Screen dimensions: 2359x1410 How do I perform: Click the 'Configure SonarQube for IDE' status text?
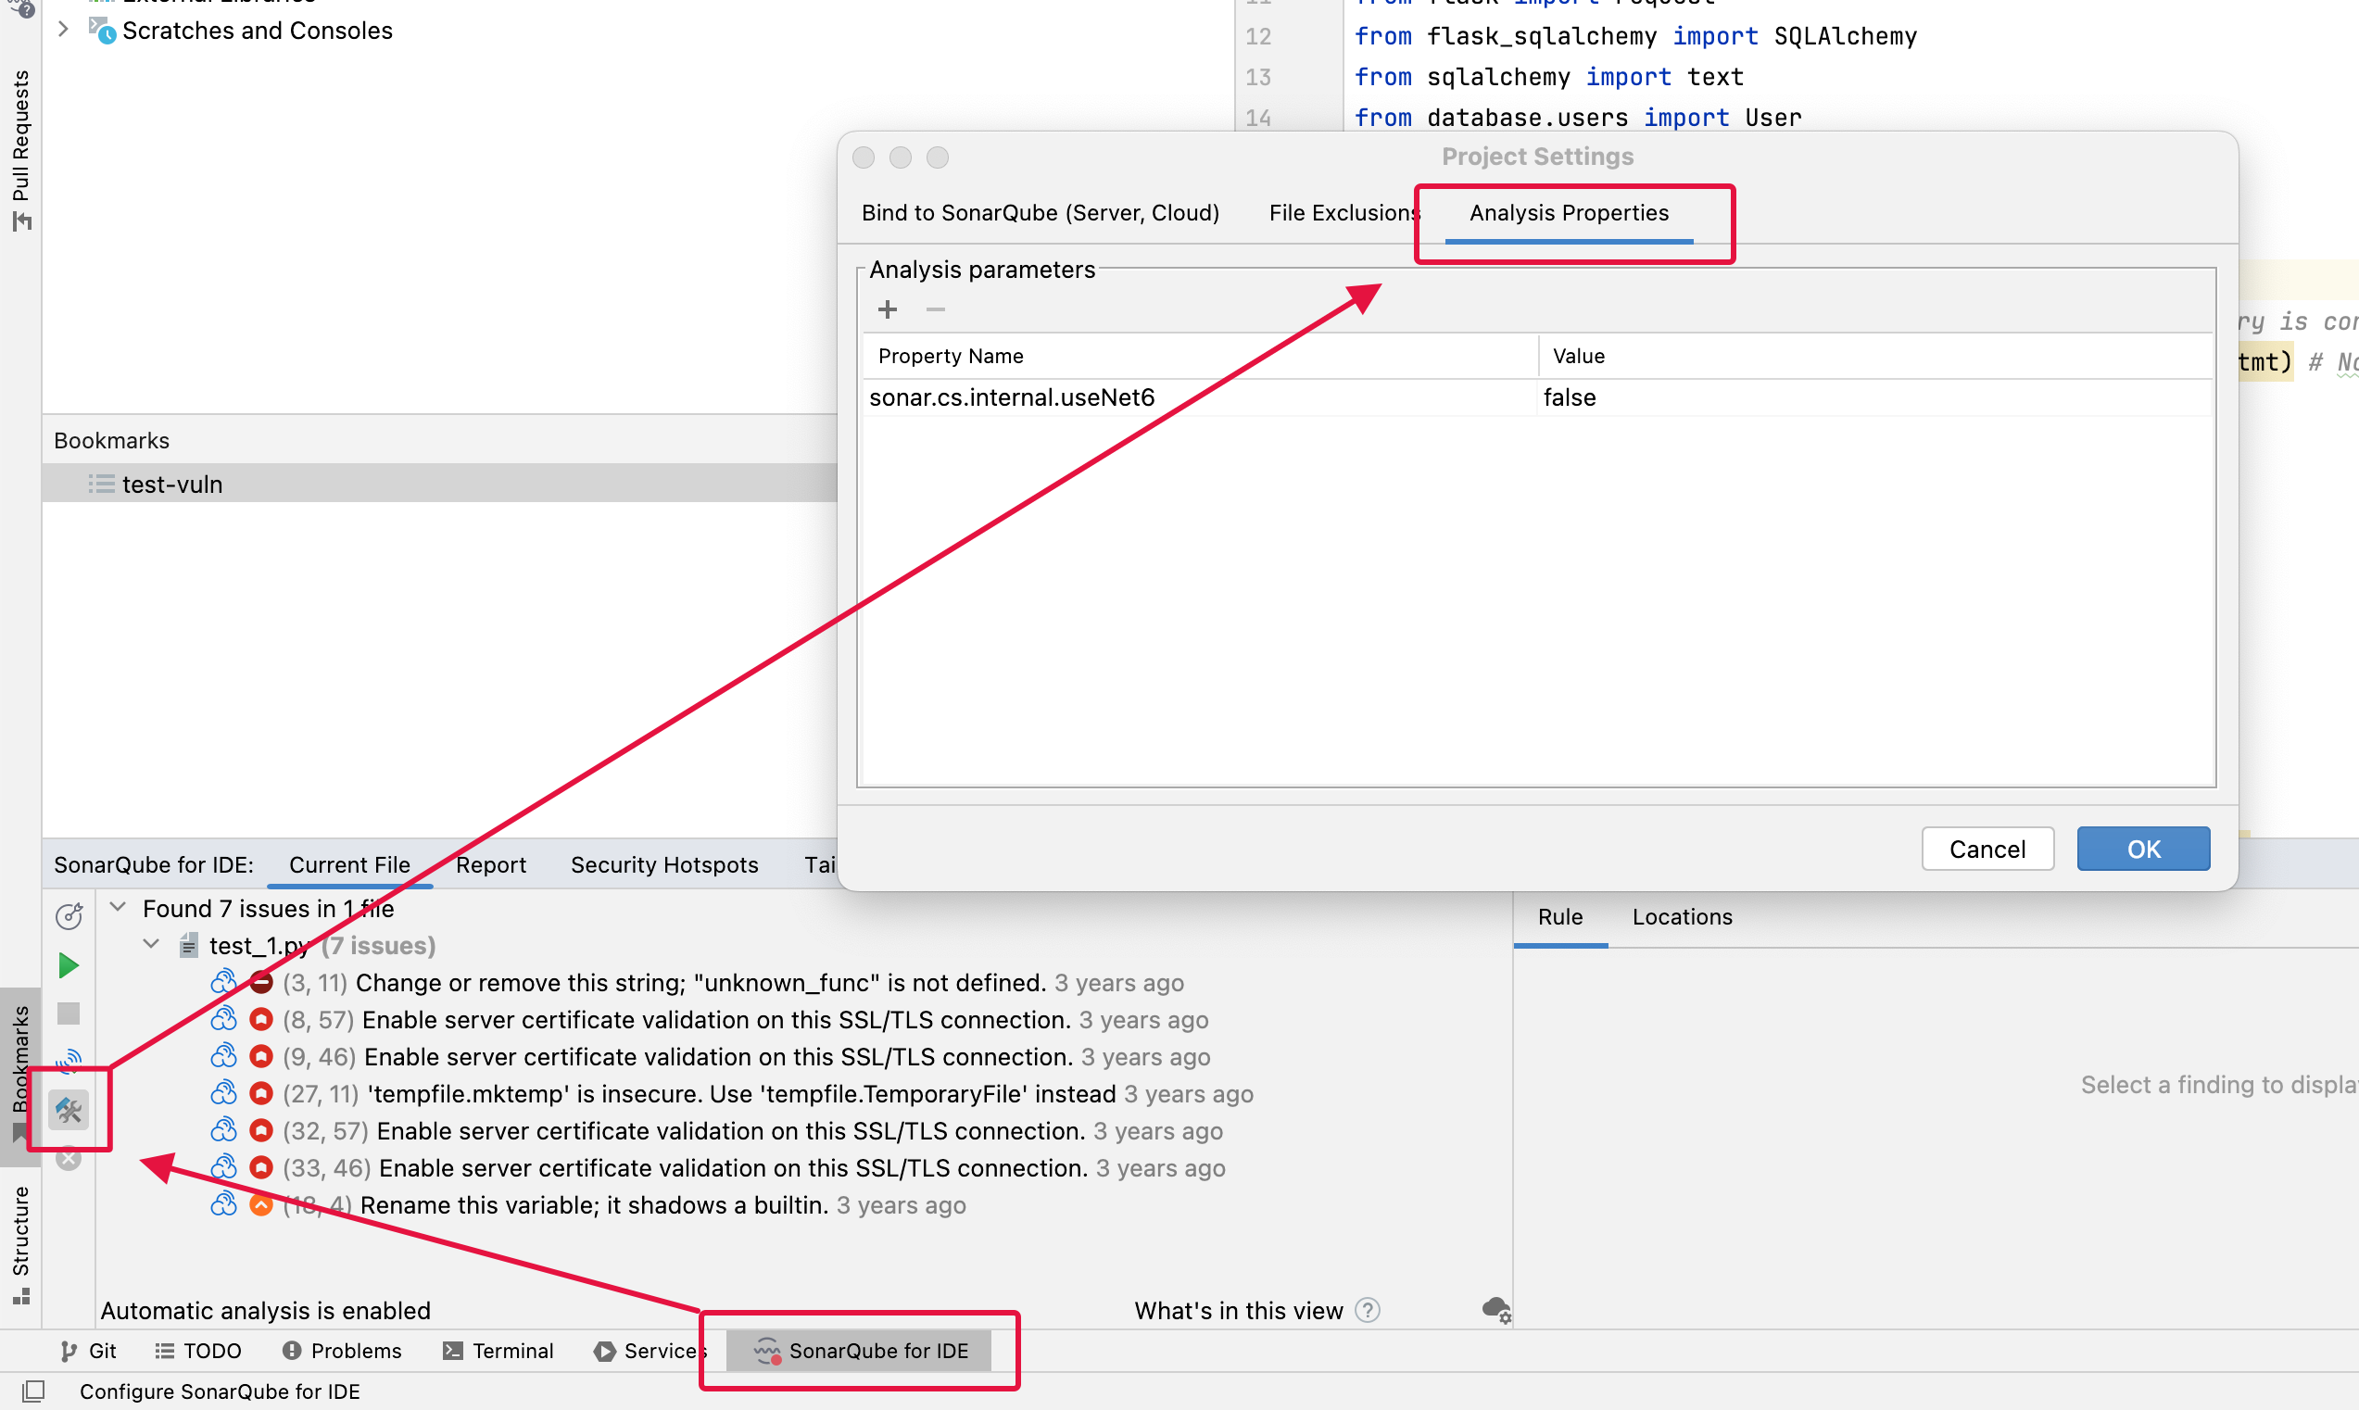coord(220,1391)
